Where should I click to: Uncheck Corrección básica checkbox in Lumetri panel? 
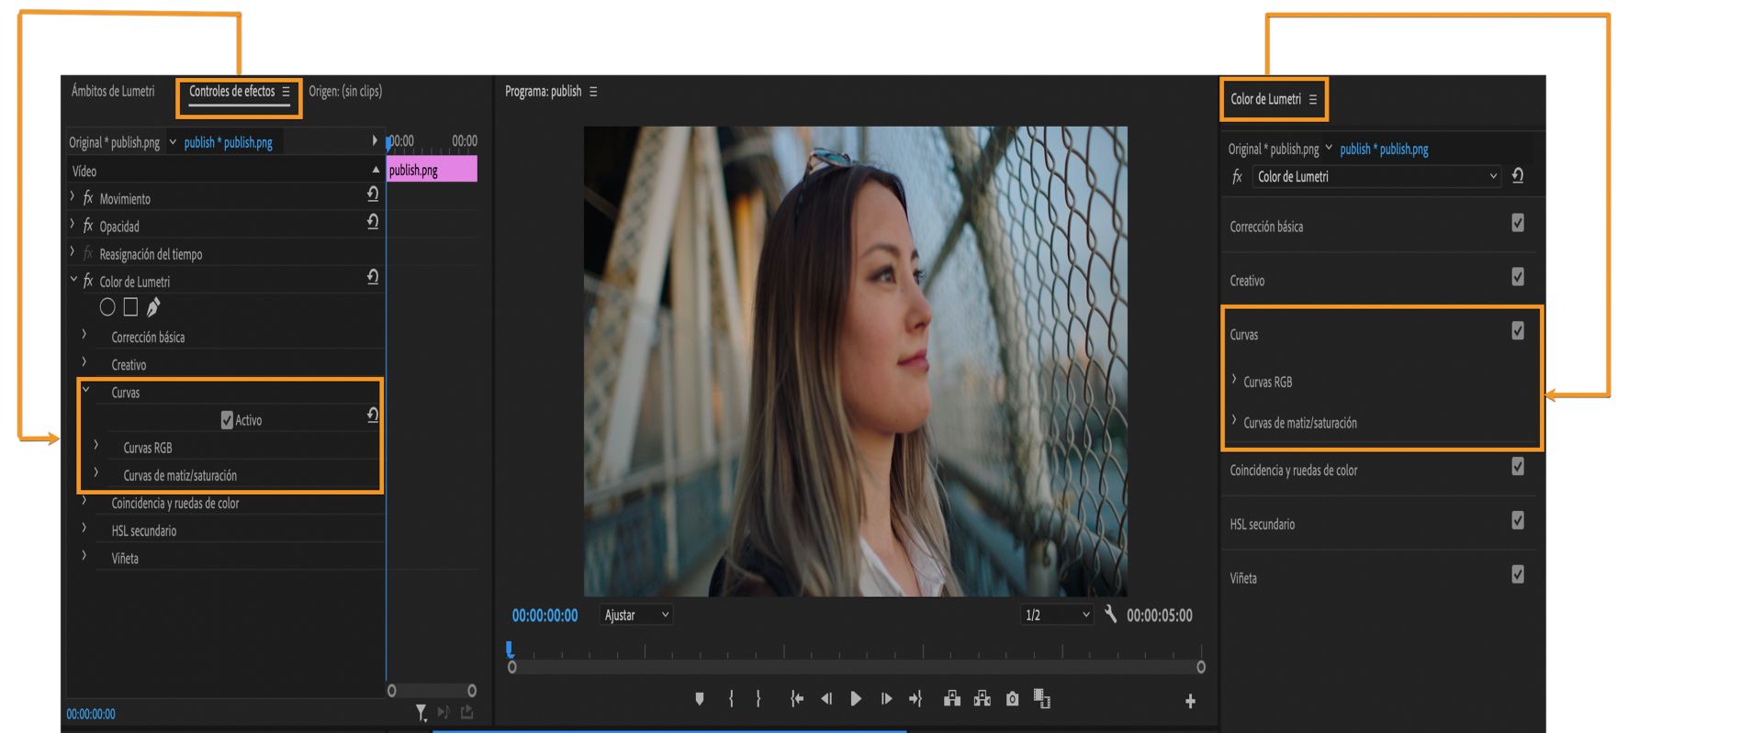[x=1518, y=223]
